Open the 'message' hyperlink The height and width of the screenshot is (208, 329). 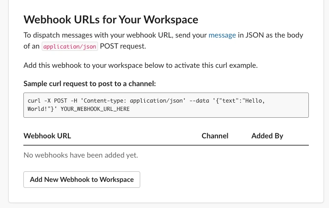click(x=222, y=35)
